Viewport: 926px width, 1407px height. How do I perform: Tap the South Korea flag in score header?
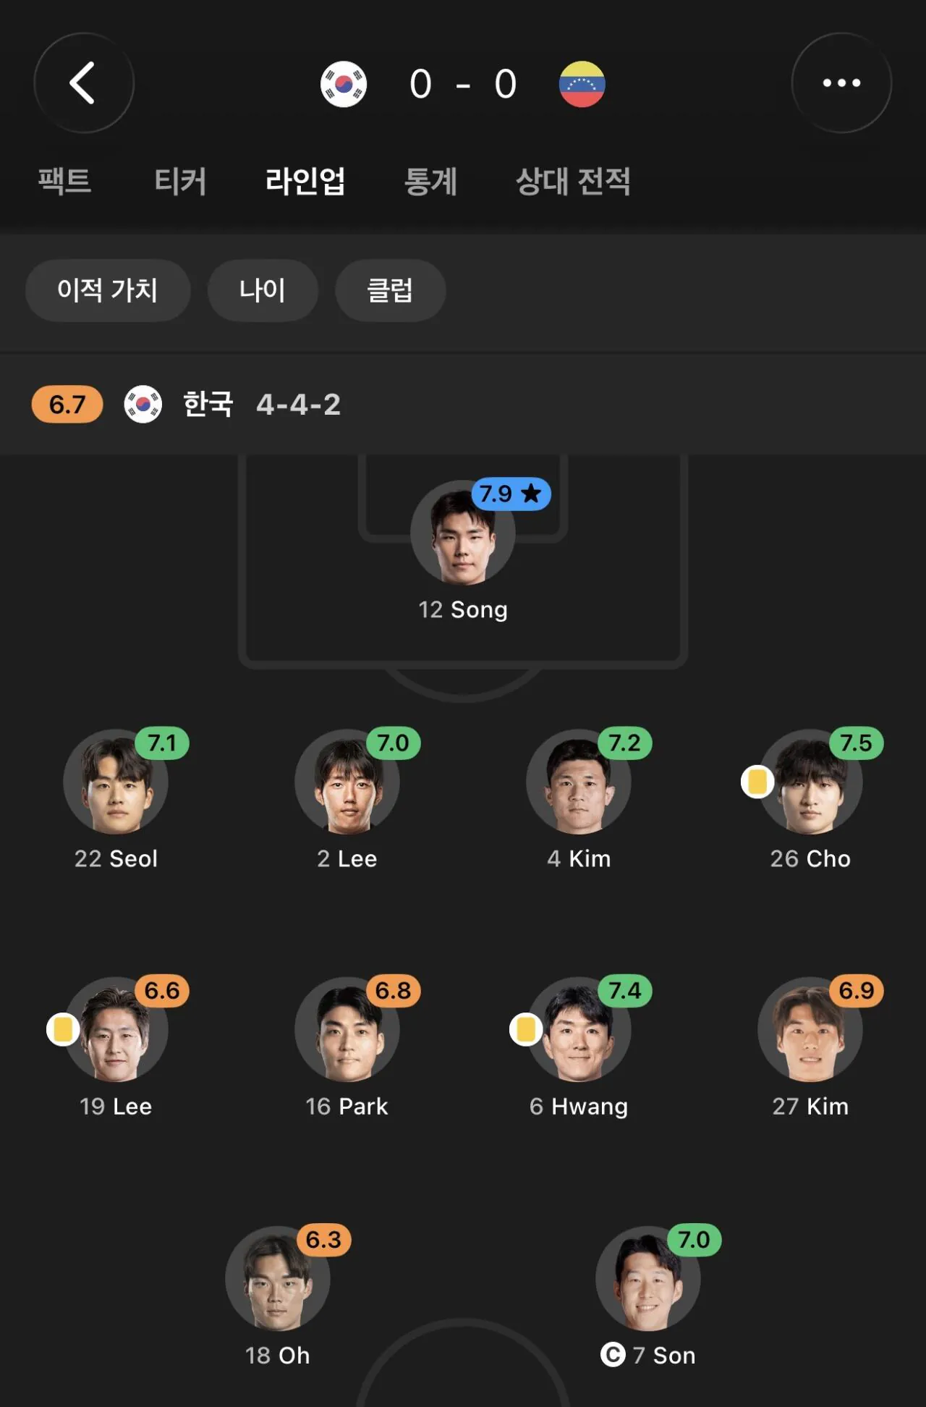[x=344, y=84]
